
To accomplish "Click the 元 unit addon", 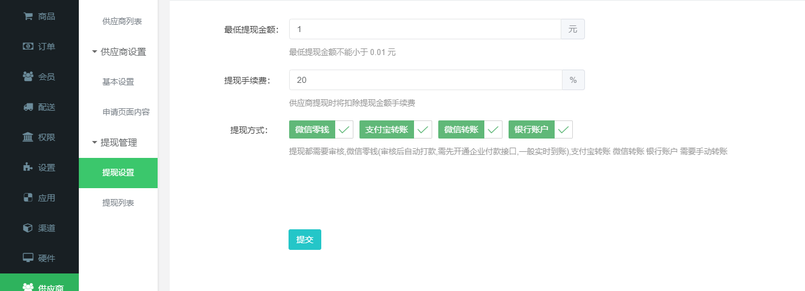I will click(573, 29).
